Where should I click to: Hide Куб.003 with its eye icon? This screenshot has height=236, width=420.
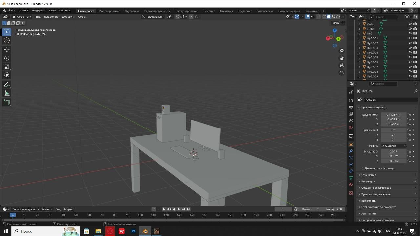pyautogui.click(x=410, y=48)
